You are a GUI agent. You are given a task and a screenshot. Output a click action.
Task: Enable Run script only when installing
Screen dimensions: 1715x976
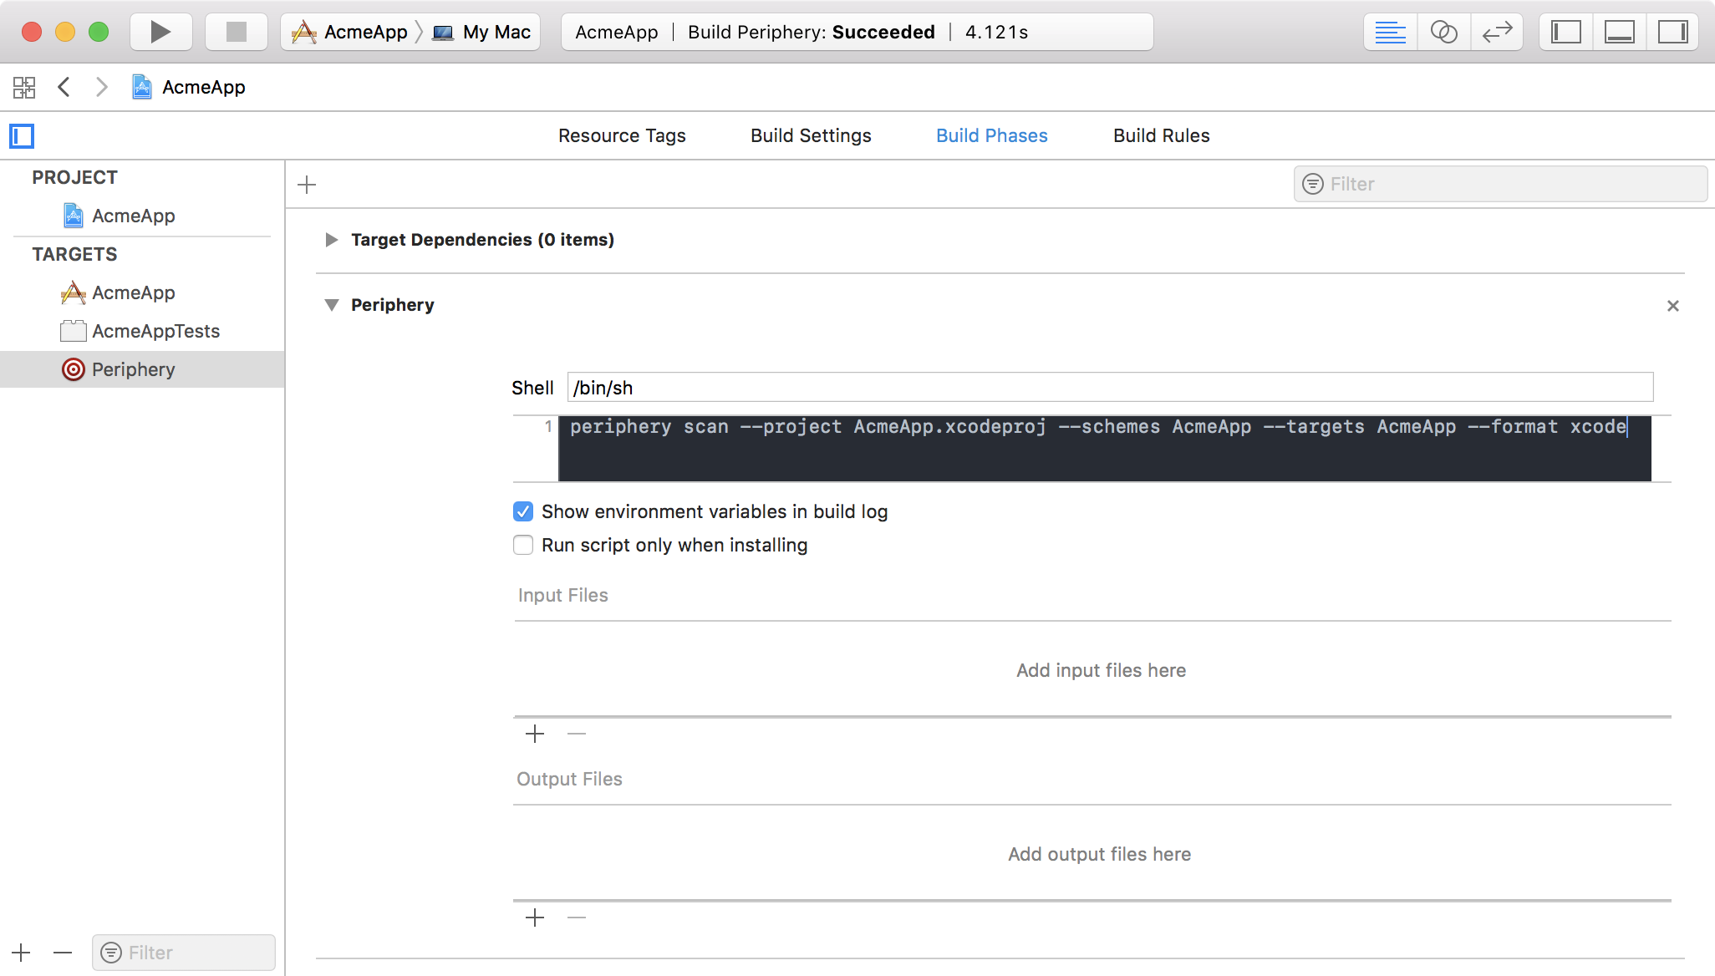coord(524,545)
